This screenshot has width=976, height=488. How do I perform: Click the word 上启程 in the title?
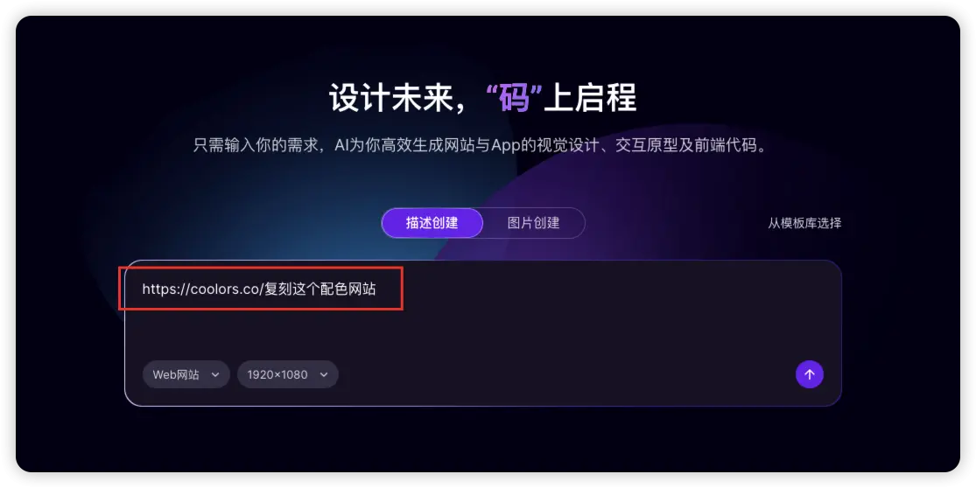pyautogui.click(x=590, y=98)
